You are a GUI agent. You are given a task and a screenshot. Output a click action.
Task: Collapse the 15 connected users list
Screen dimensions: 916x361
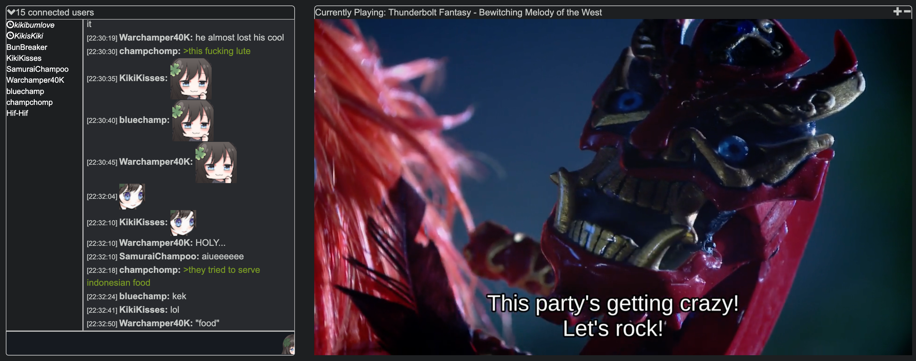point(11,12)
